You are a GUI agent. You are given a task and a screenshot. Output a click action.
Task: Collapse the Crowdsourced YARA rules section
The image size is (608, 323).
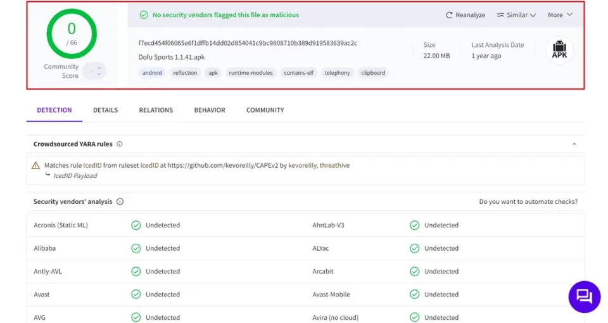574,144
